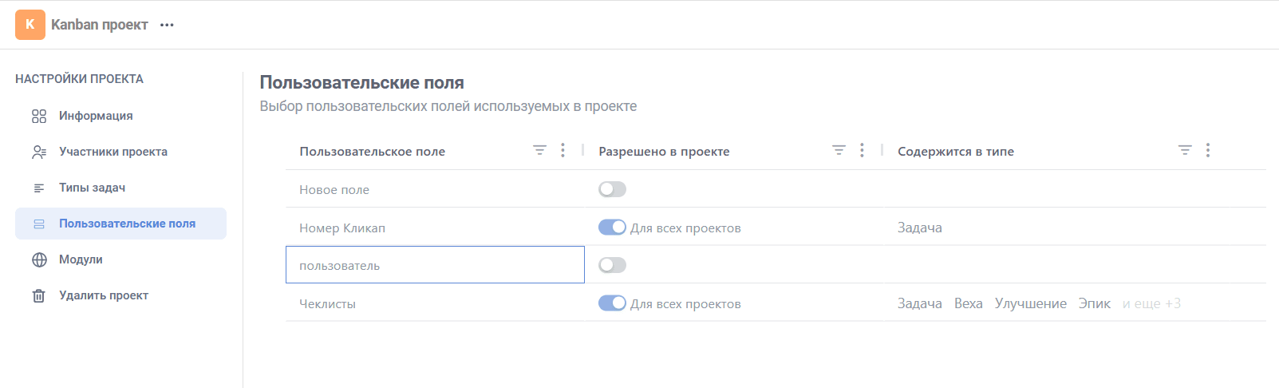The height and width of the screenshot is (388, 1279).
Task: Switch off the Чеклисты toggle
Action: pyautogui.click(x=612, y=303)
